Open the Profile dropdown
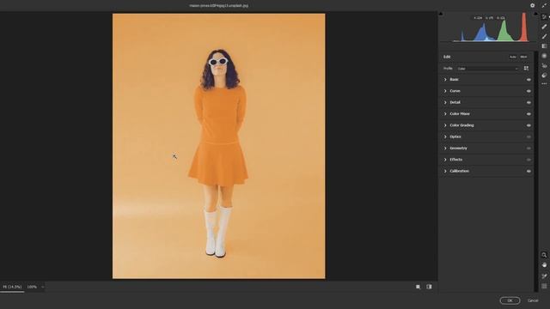The image size is (550, 309). [x=487, y=69]
